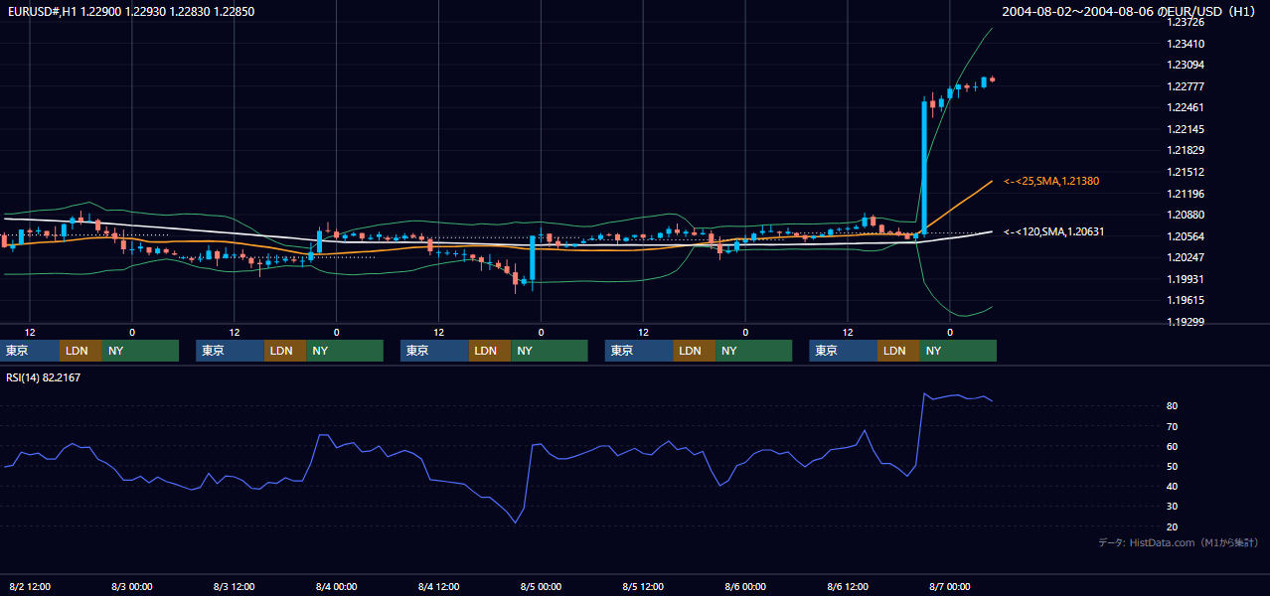The height and width of the screenshot is (596, 1270).
Task: Select the 8/3 12:00 time axis label
Action: (x=235, y=587)
